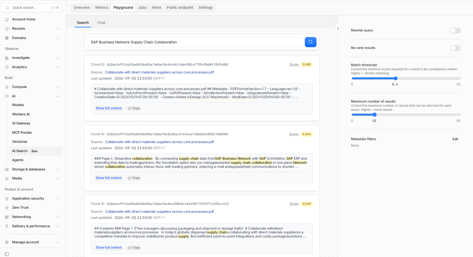Click the Investigate sidebar icon
Viewport: 473px width, 257px height.
7,58
